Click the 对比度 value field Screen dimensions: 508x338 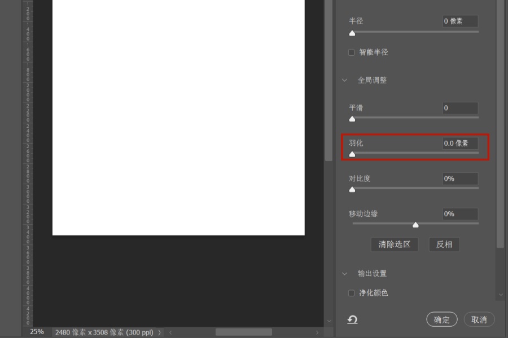pyautogui.click(x=460, y=179)
